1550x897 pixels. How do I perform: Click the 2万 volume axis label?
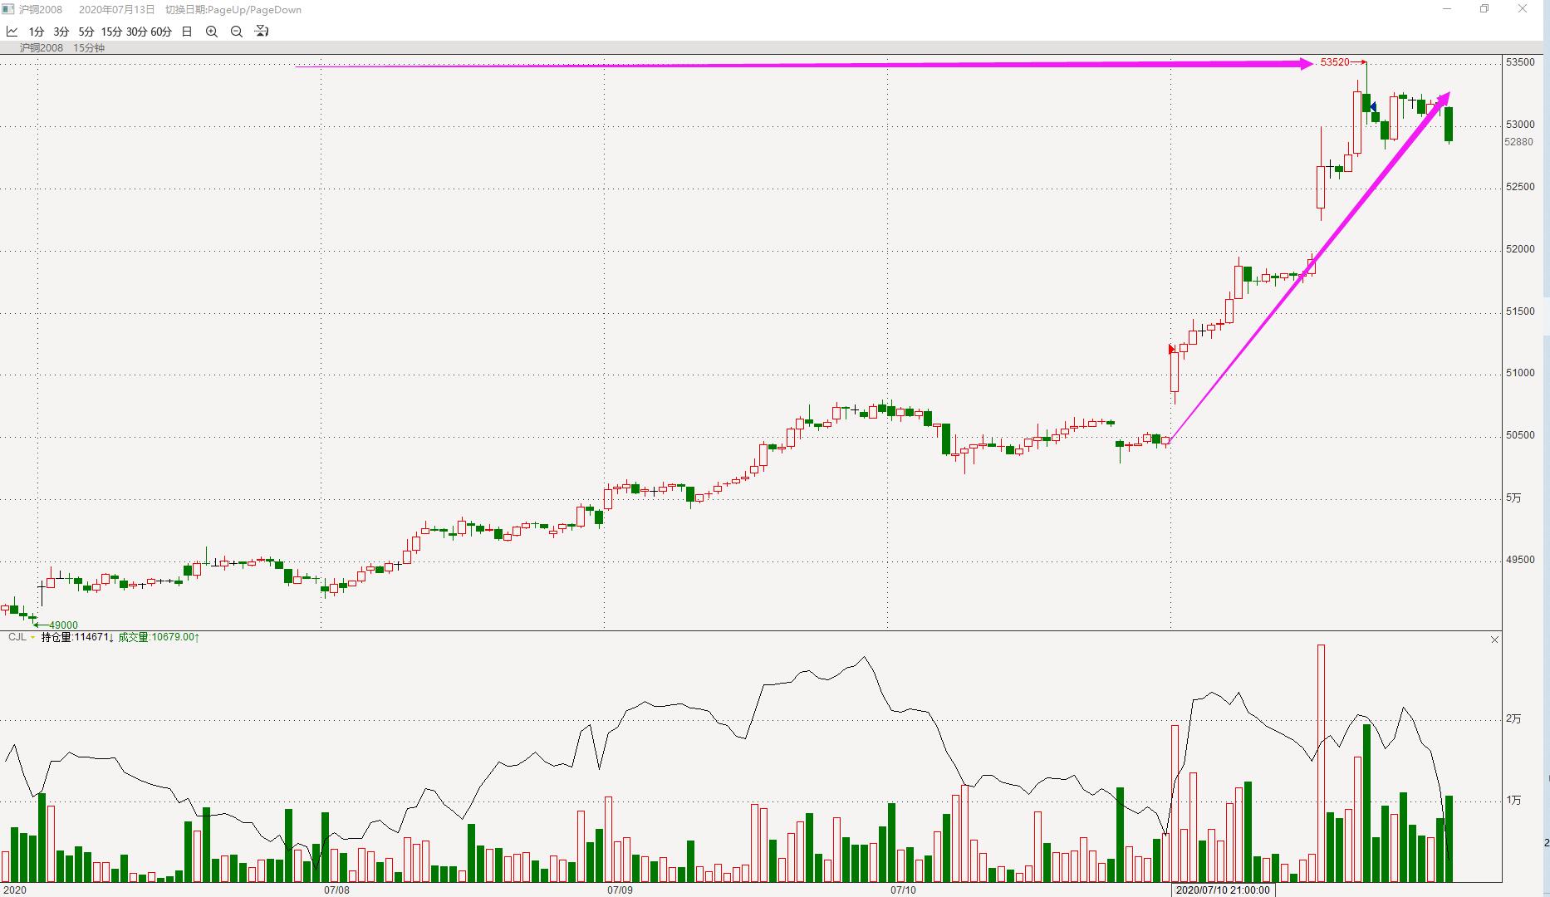point(1513,719)
